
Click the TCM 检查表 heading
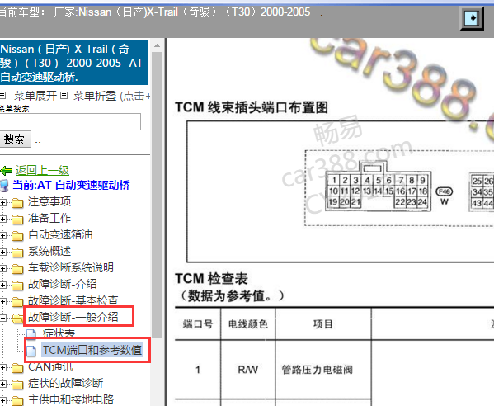(x=211, y=279)
